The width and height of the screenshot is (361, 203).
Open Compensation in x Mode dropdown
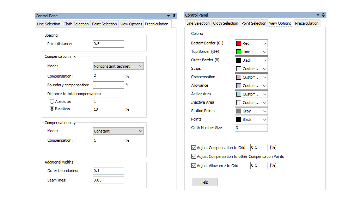(x=118, y=66)
